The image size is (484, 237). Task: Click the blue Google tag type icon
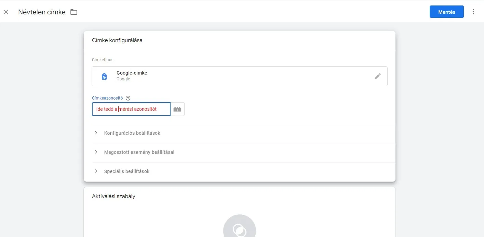(104, 76)
